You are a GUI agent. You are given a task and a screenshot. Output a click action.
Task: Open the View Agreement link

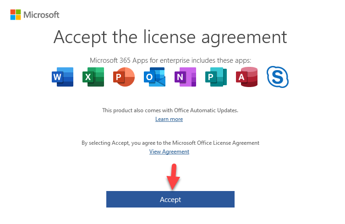169,152
